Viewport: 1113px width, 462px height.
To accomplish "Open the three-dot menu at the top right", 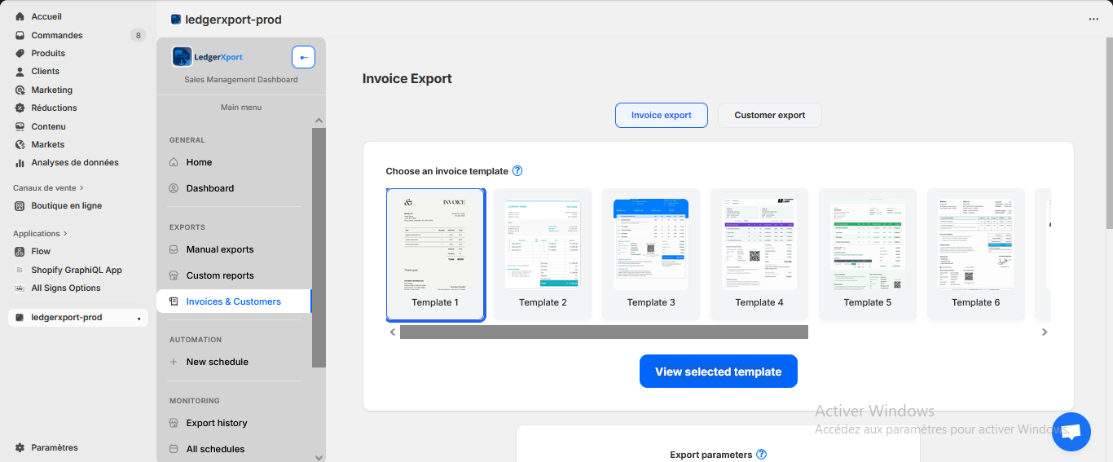I will 1093,20.
